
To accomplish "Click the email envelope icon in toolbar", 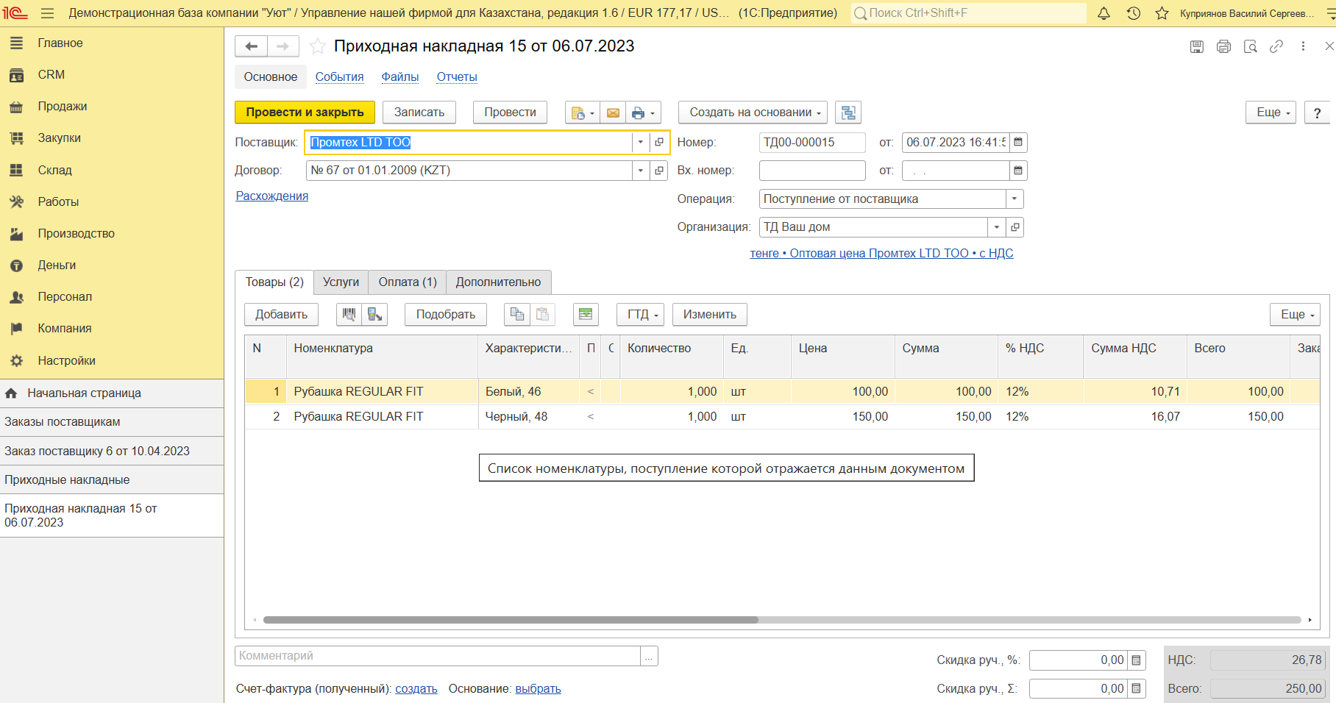I will pyautogui.click(x=612, y=113).
